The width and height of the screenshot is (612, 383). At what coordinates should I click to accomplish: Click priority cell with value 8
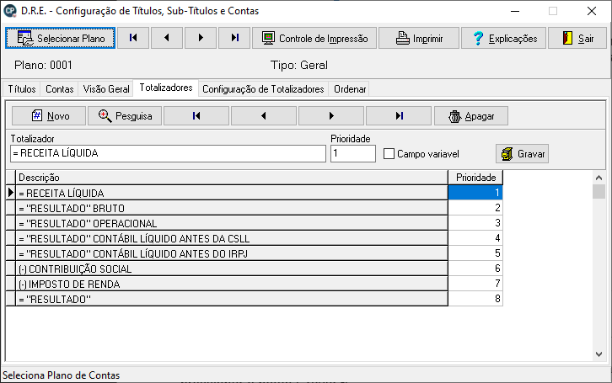click(x=475, y=299)
